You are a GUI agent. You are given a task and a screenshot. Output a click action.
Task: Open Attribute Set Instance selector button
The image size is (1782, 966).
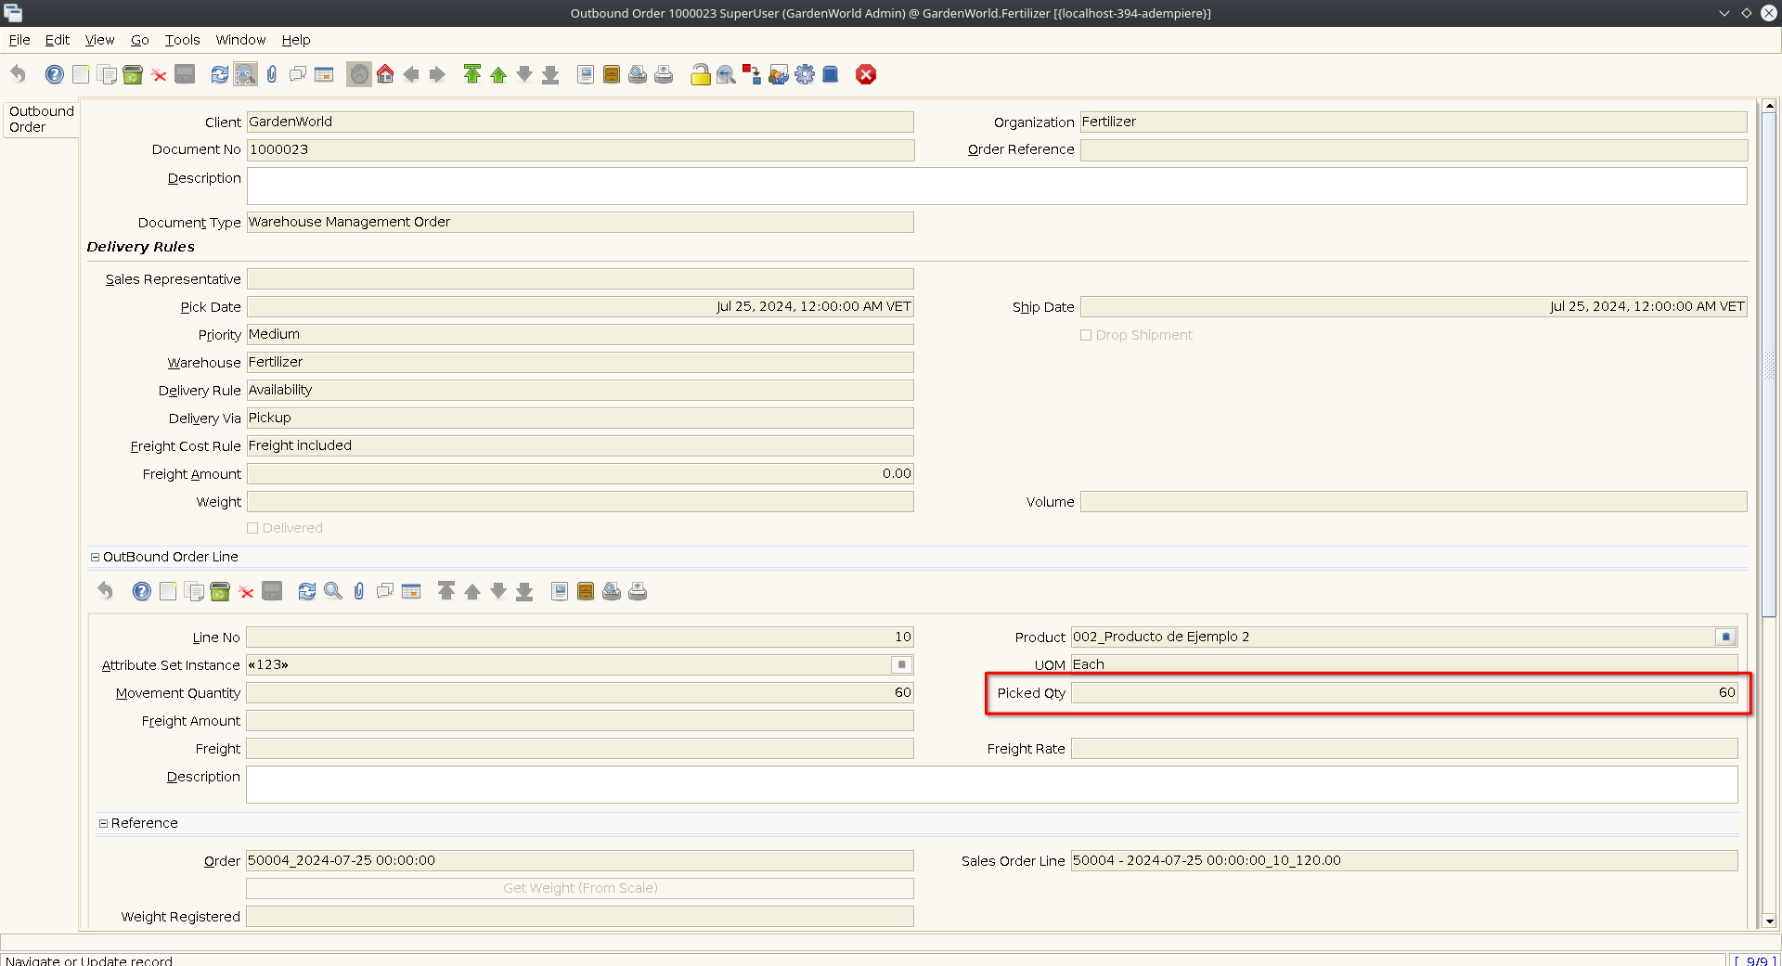(901, 664)
